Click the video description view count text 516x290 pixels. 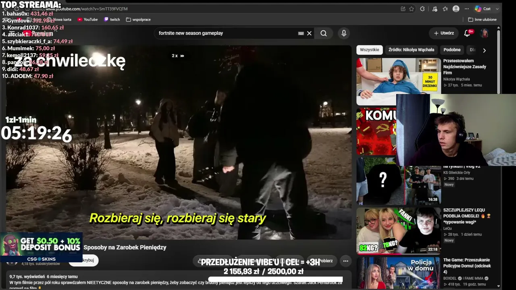[27, 277]
